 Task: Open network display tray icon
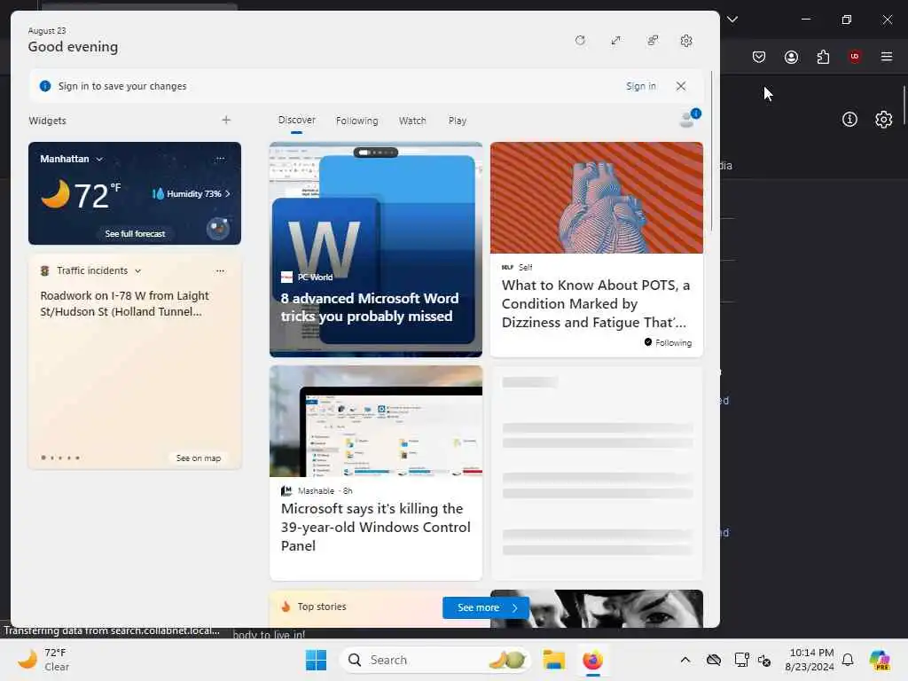(741, 660)
